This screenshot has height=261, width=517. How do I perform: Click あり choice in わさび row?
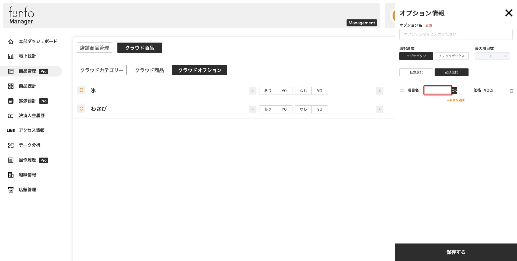[268, 109]
